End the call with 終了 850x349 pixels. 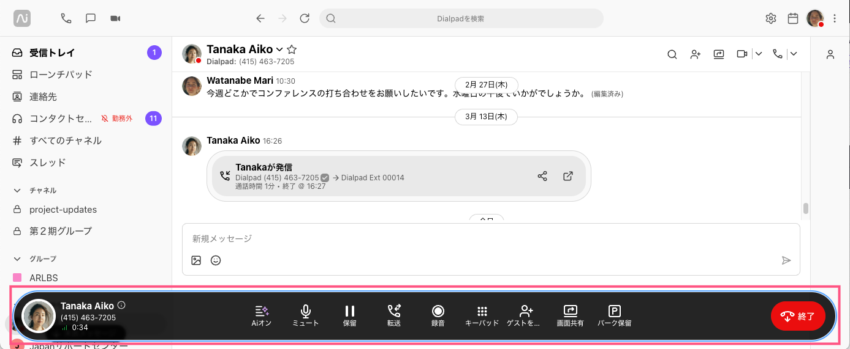click(799, 316)
